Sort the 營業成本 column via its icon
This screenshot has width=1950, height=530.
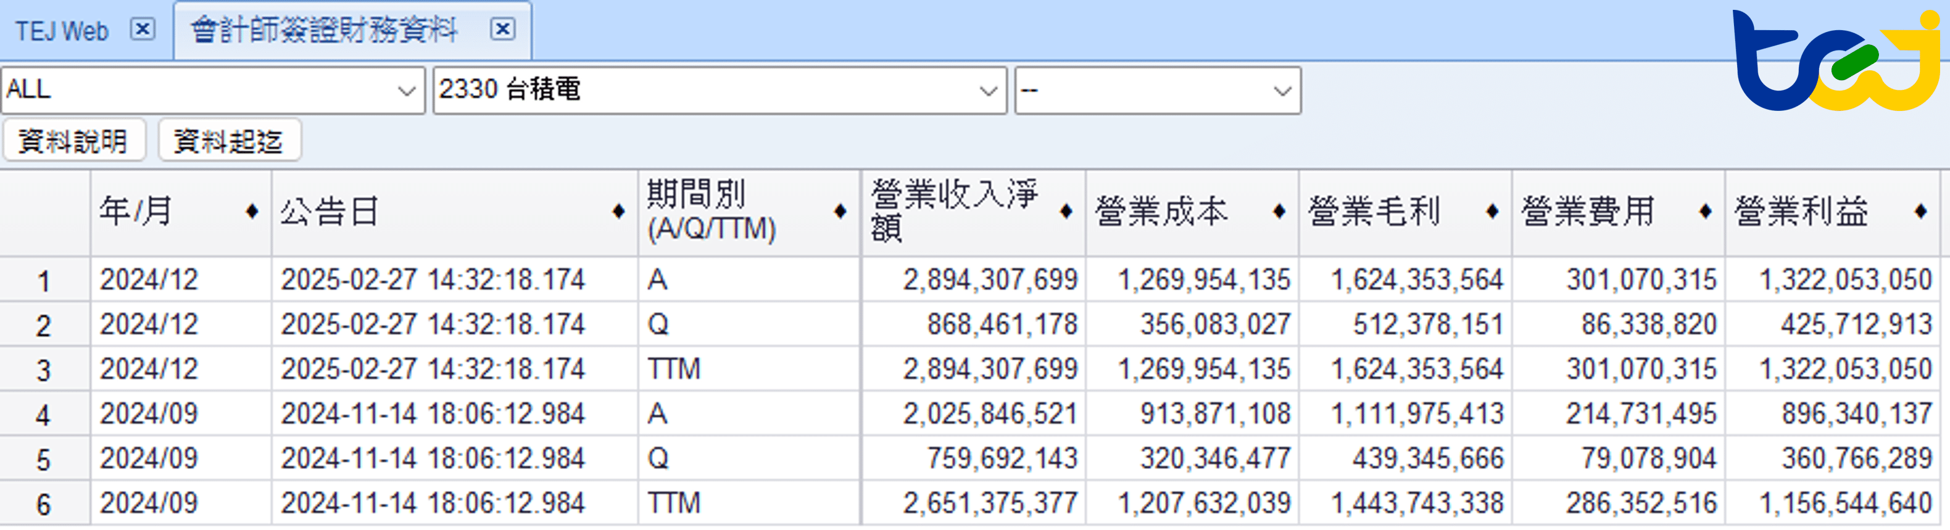click(1279, 212)
